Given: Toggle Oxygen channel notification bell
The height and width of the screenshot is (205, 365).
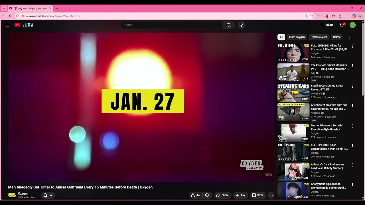Looking at the screenshot, I should click(48, 195).
